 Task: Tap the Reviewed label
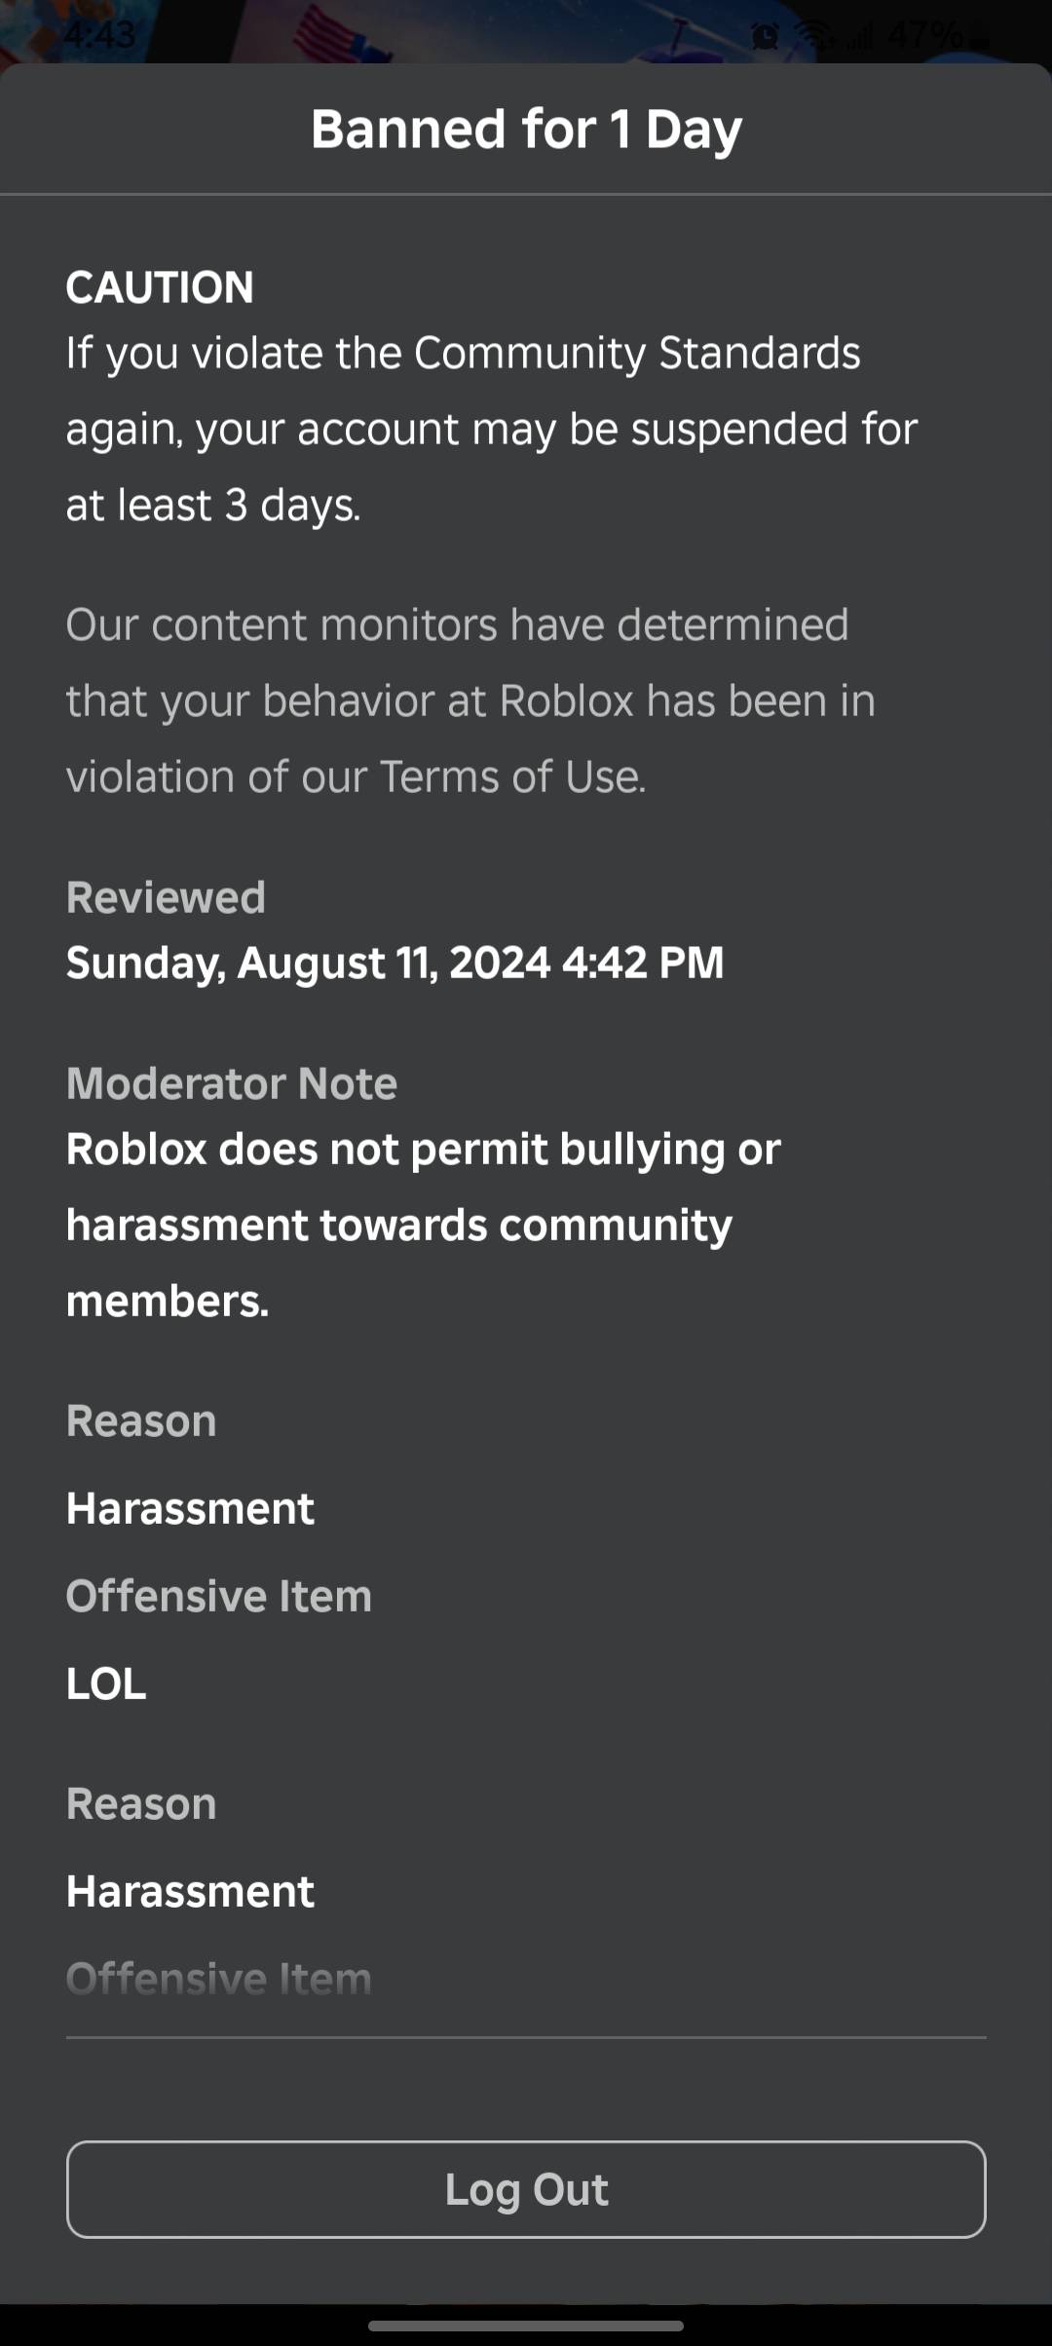166,897
